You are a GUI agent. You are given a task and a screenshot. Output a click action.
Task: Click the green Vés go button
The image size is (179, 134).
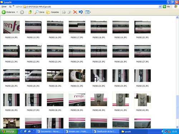coord(166,6)
